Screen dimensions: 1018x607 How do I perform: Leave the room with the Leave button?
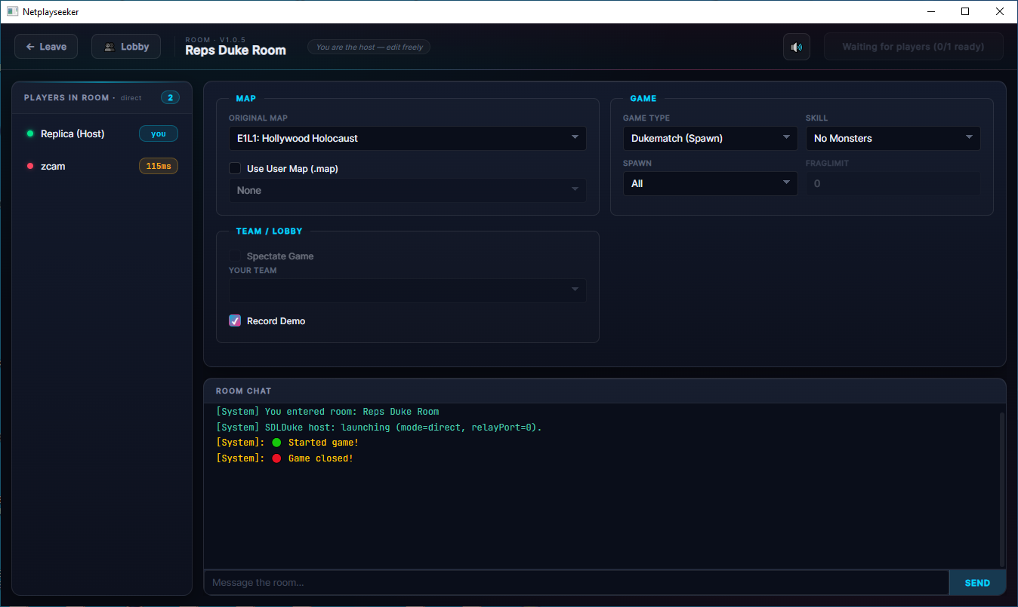click(x=46, y=47)
